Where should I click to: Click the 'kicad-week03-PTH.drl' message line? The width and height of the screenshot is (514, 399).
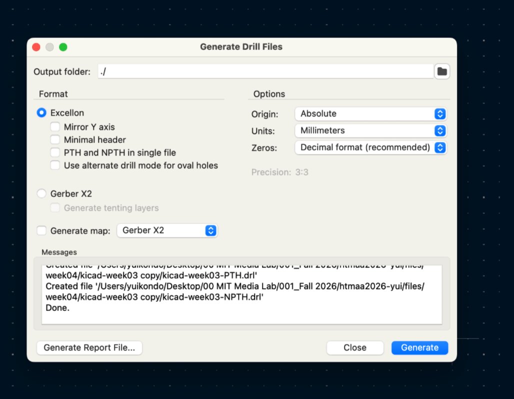151,275
